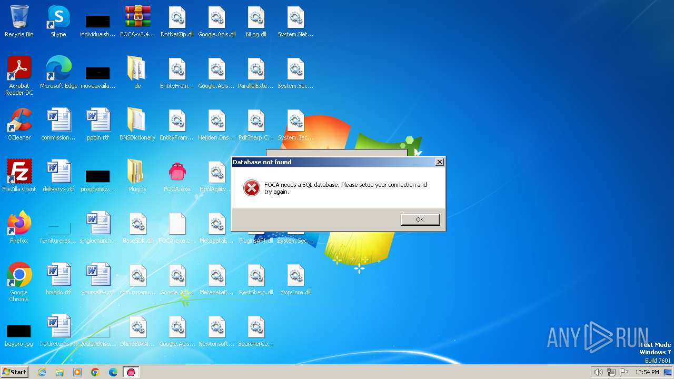Click Show desktop button at taskbar end
Screen dimensions: 674x379
point(668,372)
